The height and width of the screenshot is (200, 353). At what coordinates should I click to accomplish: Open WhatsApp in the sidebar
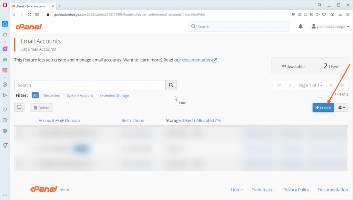click(x=4, y=59)
